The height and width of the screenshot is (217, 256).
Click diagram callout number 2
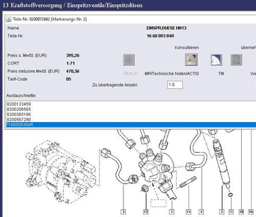(222, 212)
